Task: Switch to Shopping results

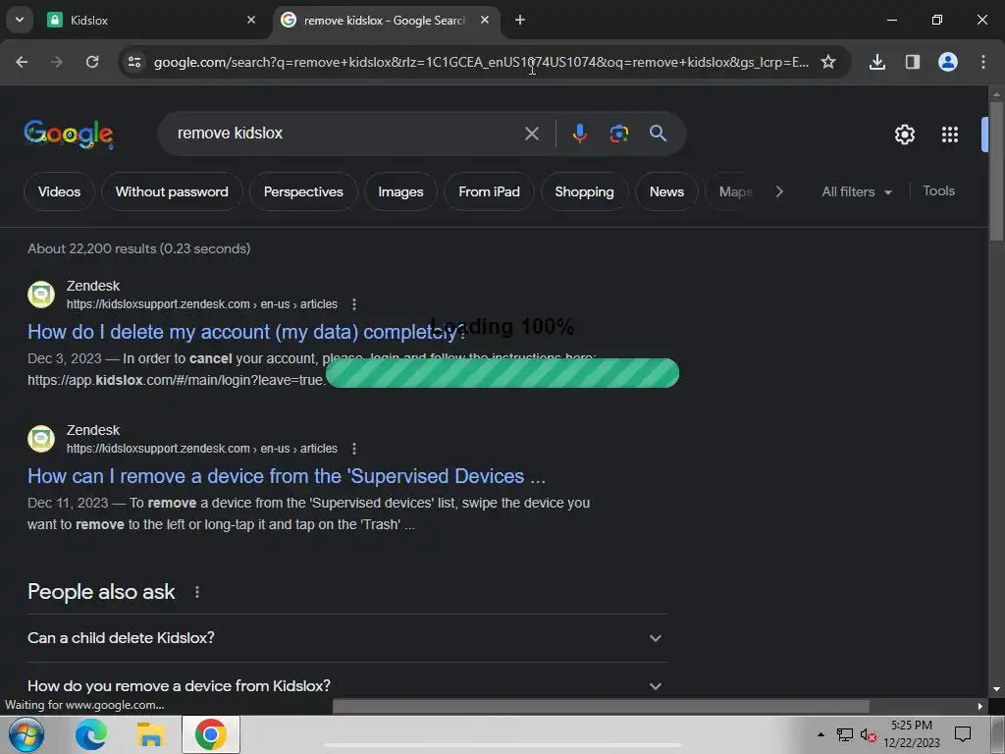Action: coord(584,191)
